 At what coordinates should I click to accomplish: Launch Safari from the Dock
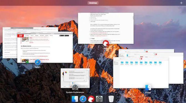(x=83, y=99)
